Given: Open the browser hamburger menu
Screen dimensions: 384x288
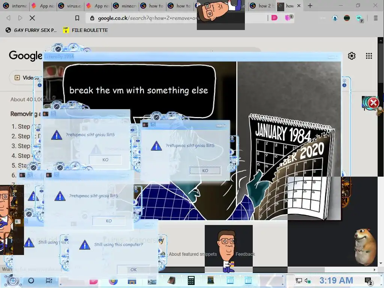Looking at the screenshot, I should 375,18.
